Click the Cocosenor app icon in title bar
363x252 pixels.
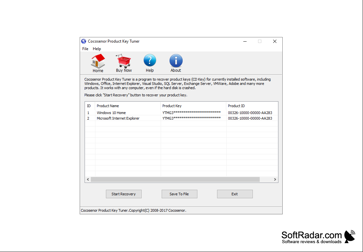84,41
